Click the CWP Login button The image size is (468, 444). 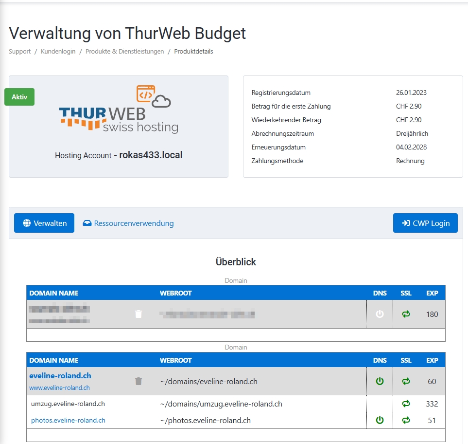[425, 223]
